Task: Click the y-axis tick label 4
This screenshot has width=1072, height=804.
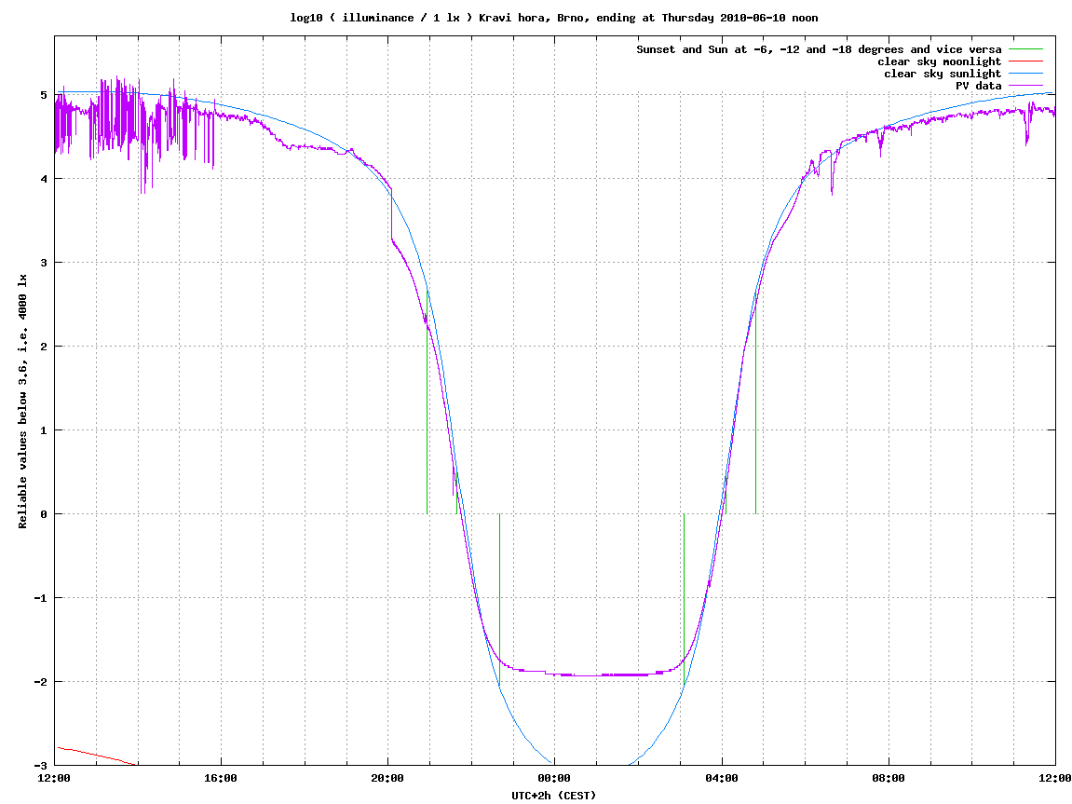Action: tap(44, 179)
